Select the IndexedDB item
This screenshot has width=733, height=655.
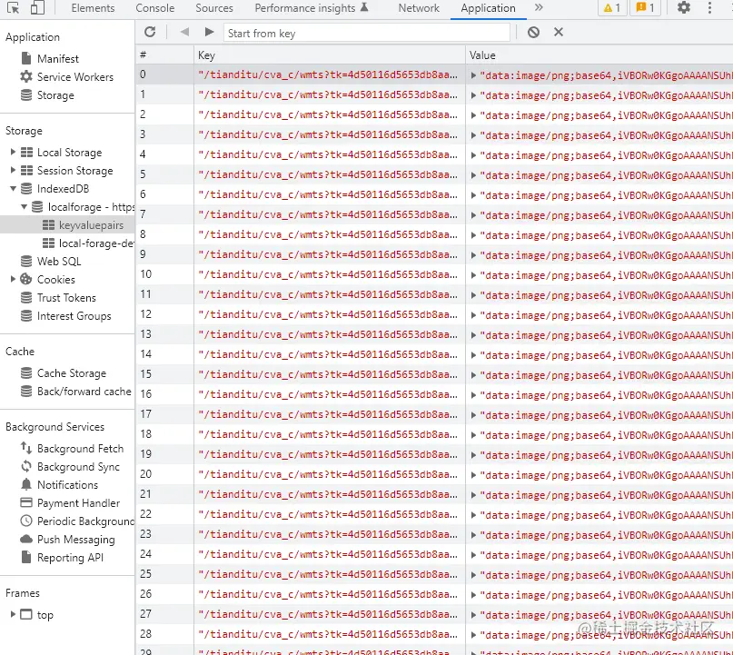pyautogui.click(x=63, y=189)
